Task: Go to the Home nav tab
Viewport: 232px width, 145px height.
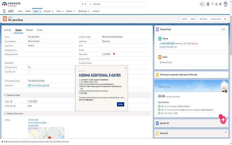Action: (20, 11)
